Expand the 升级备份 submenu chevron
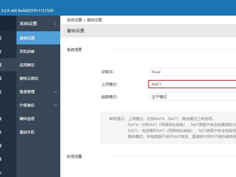This screenshot has width=236, height=177. (x=55, y=105)
